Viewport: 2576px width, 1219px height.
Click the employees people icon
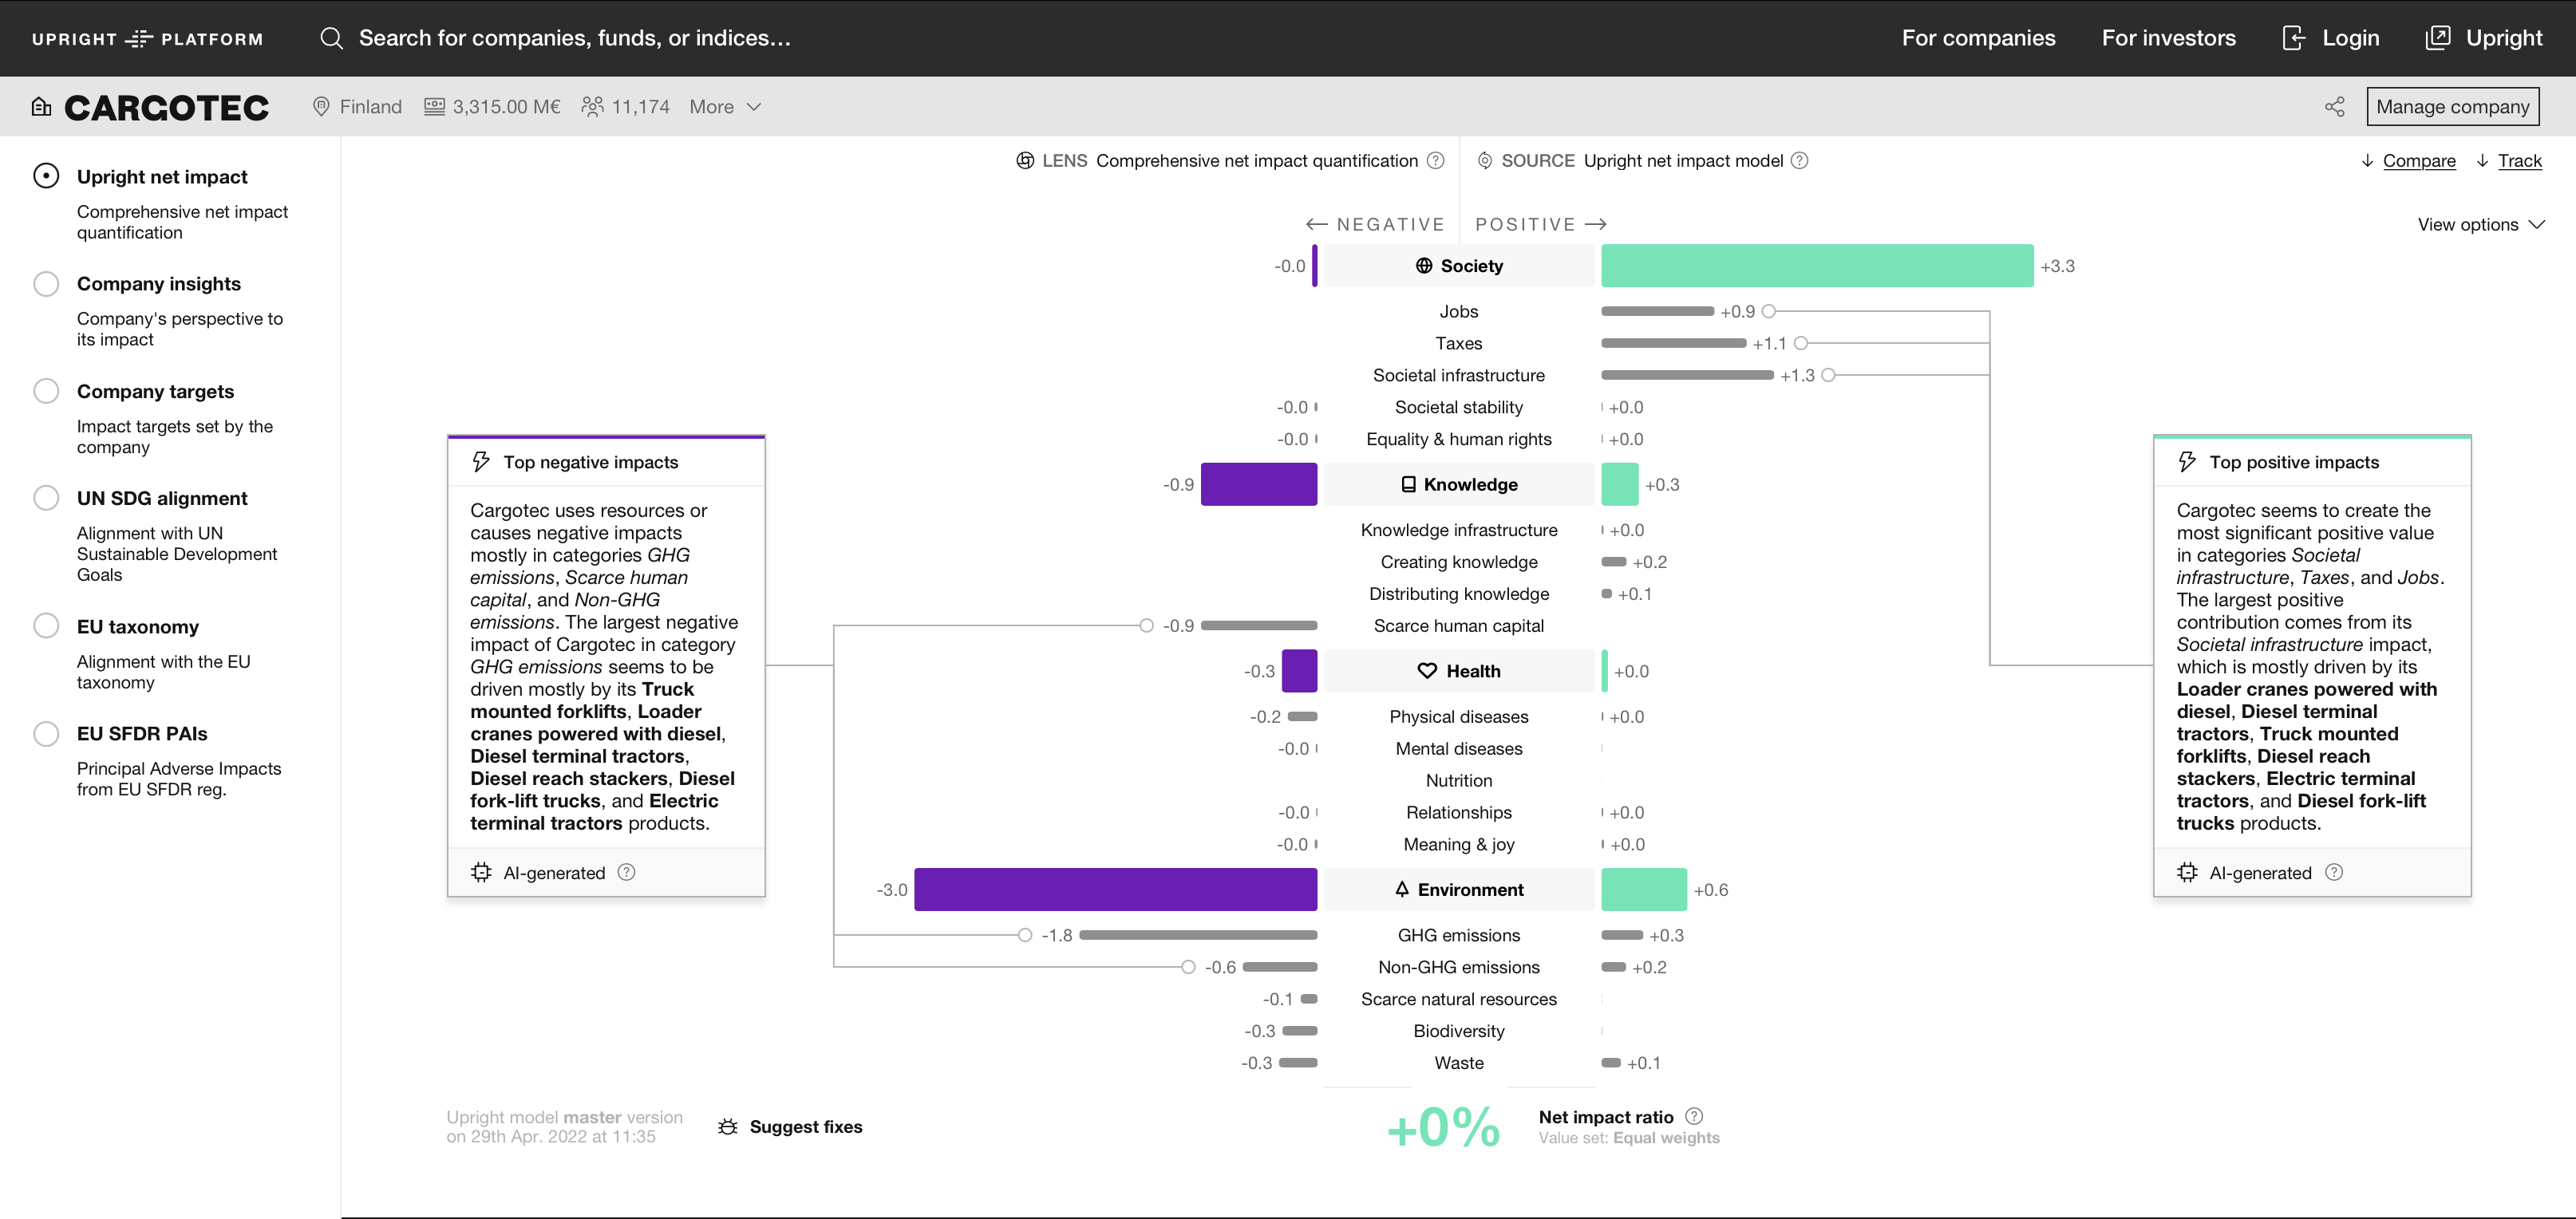593,107
